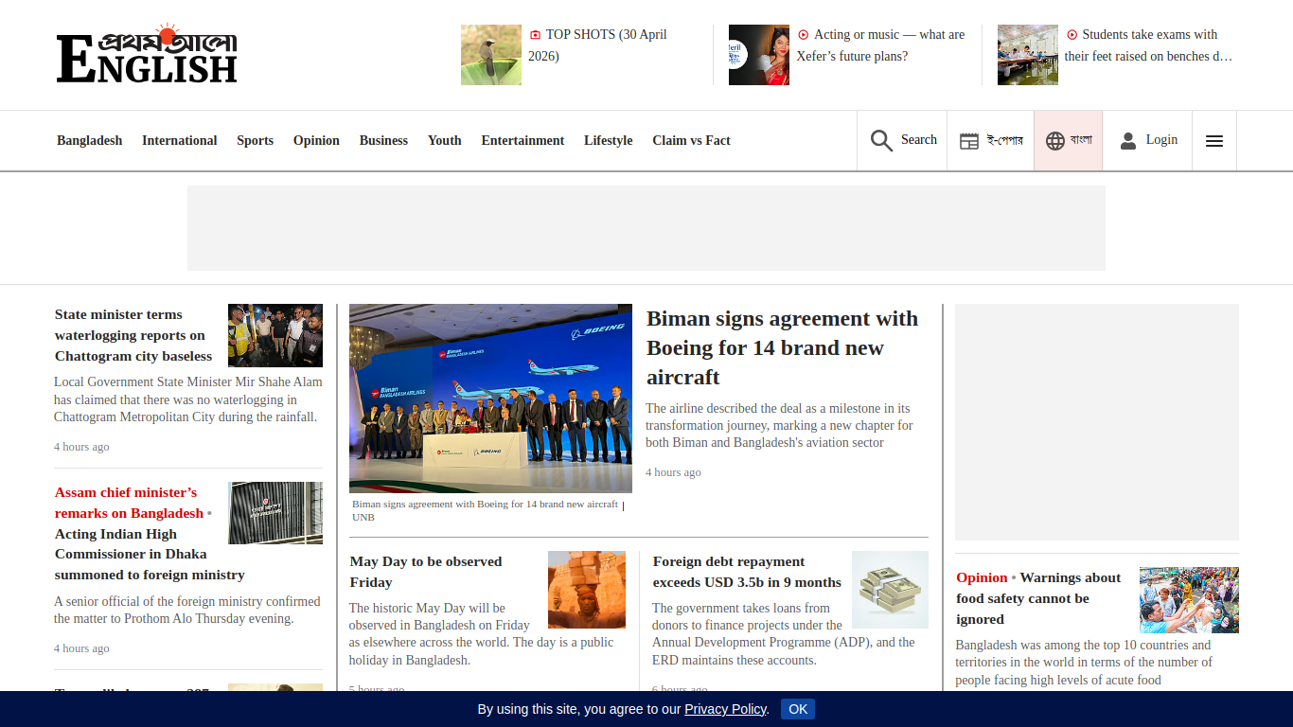Click '4 hours ago' under State minister story
This screenshot has width=1293, height=727.
click(x=81, y=447)
